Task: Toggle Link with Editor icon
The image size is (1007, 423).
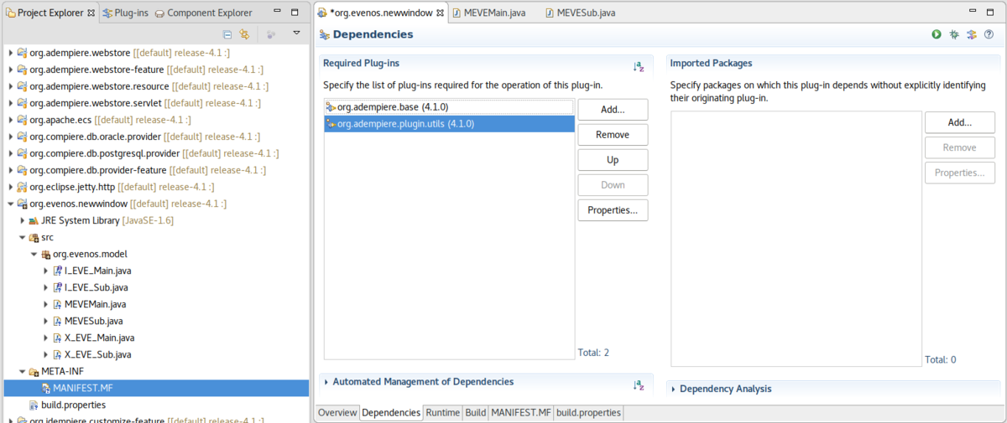Action: pyautogui.click(x=244, y=34)
